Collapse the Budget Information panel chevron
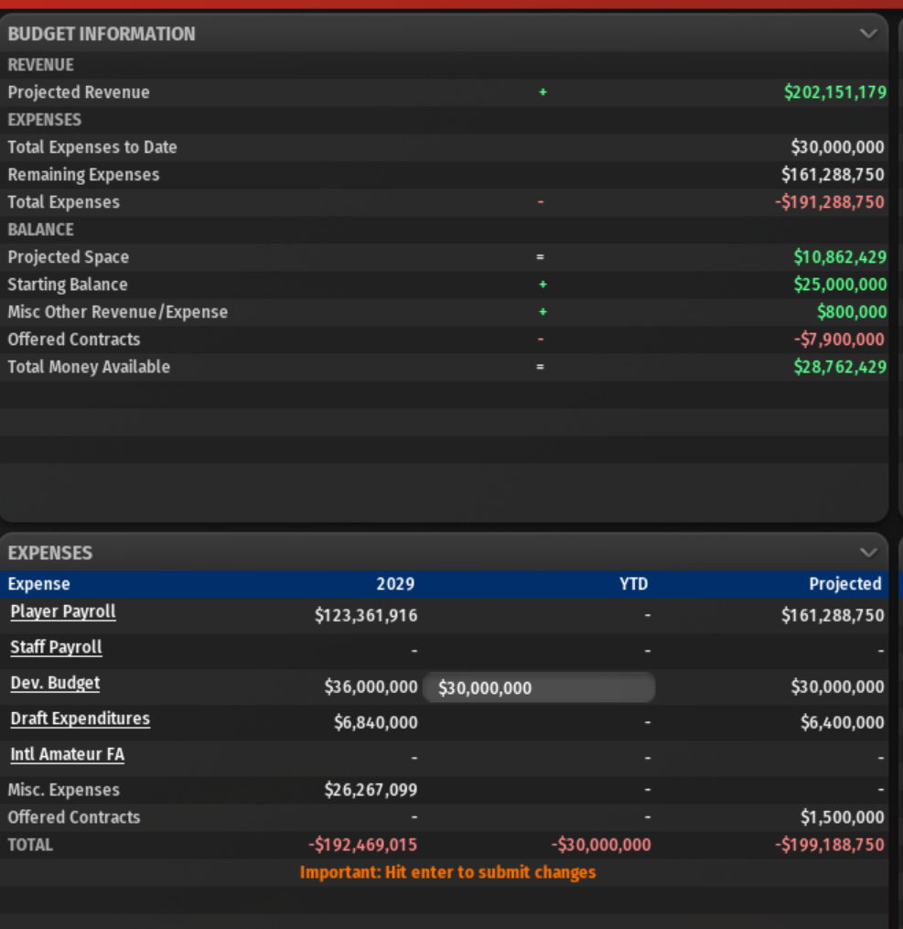Image resolution: width=903 pixels, height=929 pixels. (868, 34)
